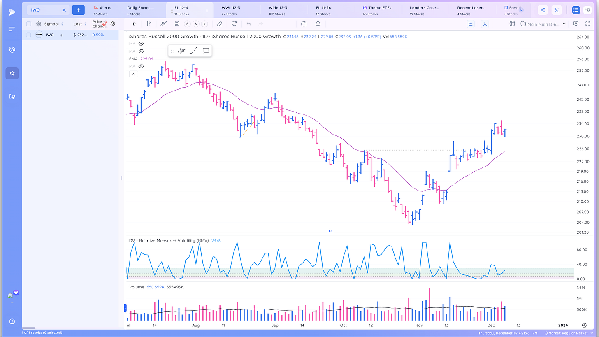Change the D timeframe selector
This screenshot has height=337, width=599.
click(134, 24)
